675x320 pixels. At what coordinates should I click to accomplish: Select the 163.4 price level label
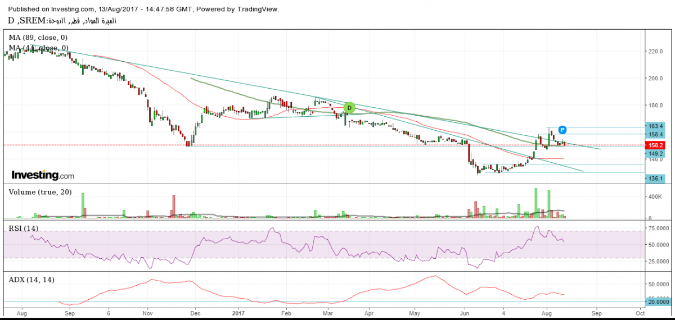[x=655, y=127]
